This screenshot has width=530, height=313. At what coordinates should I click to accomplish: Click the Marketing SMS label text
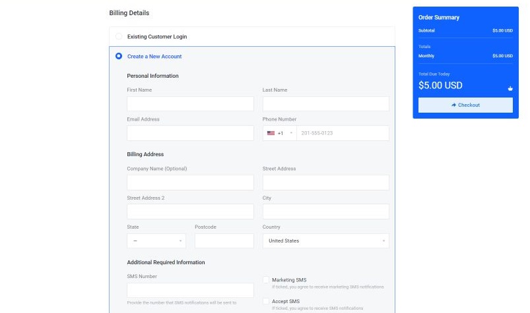click(289, 280)
